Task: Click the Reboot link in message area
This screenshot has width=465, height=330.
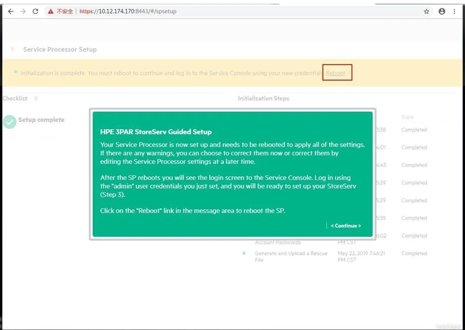Action: 335,73
